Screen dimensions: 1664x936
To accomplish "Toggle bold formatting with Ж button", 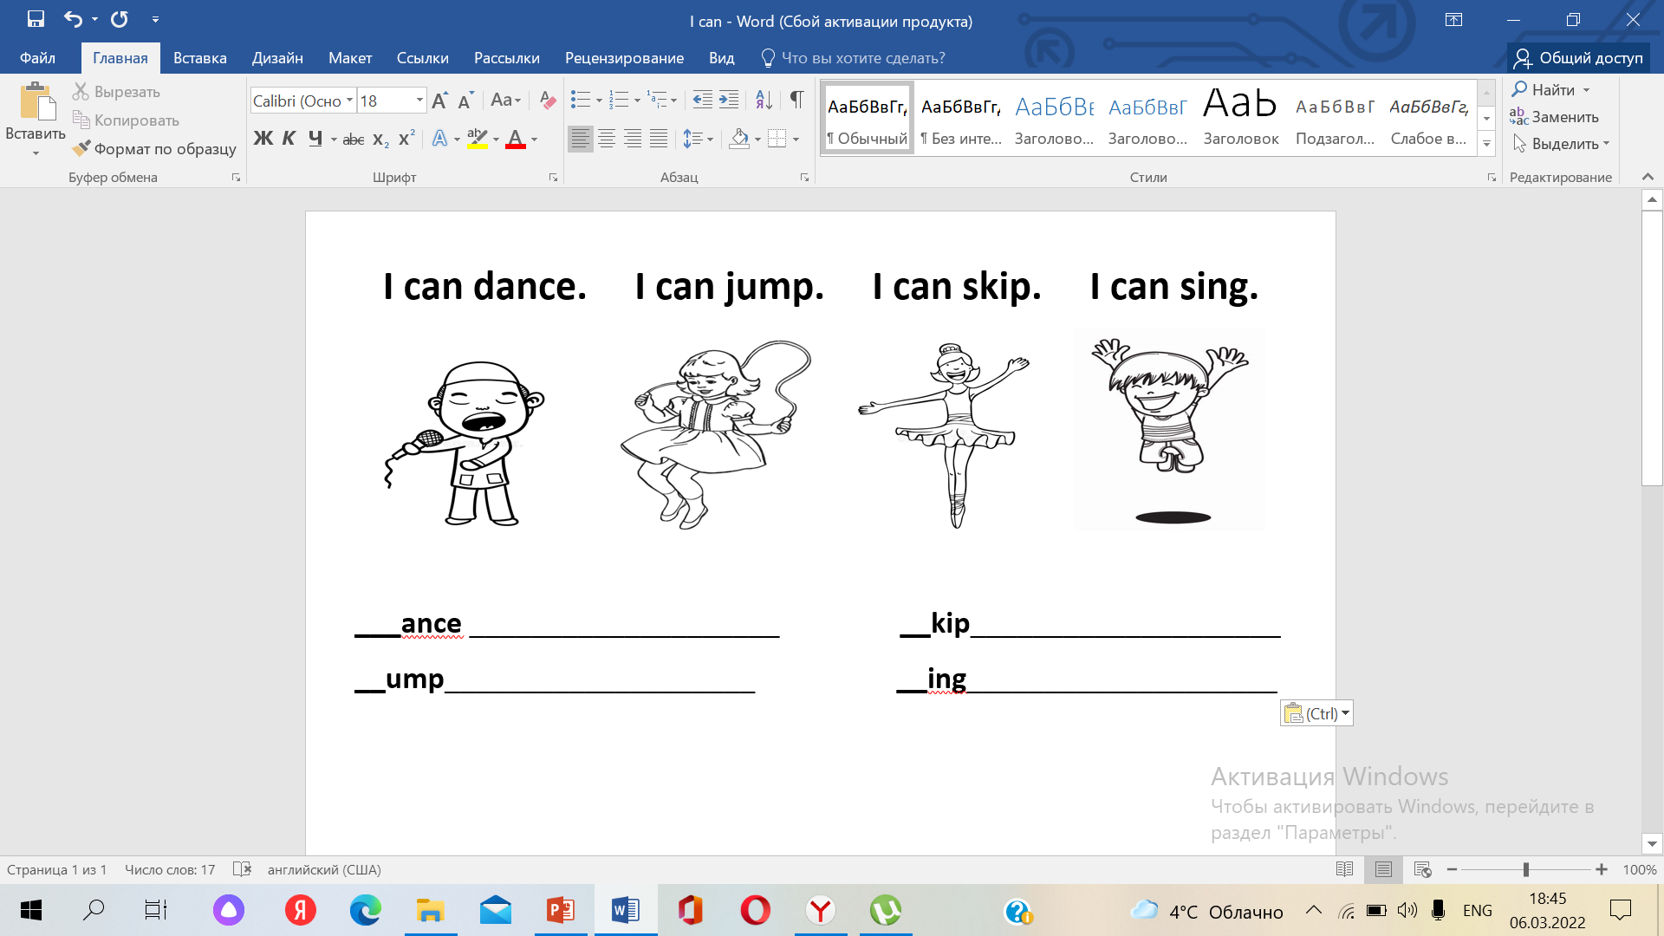I will pos(263,139).
